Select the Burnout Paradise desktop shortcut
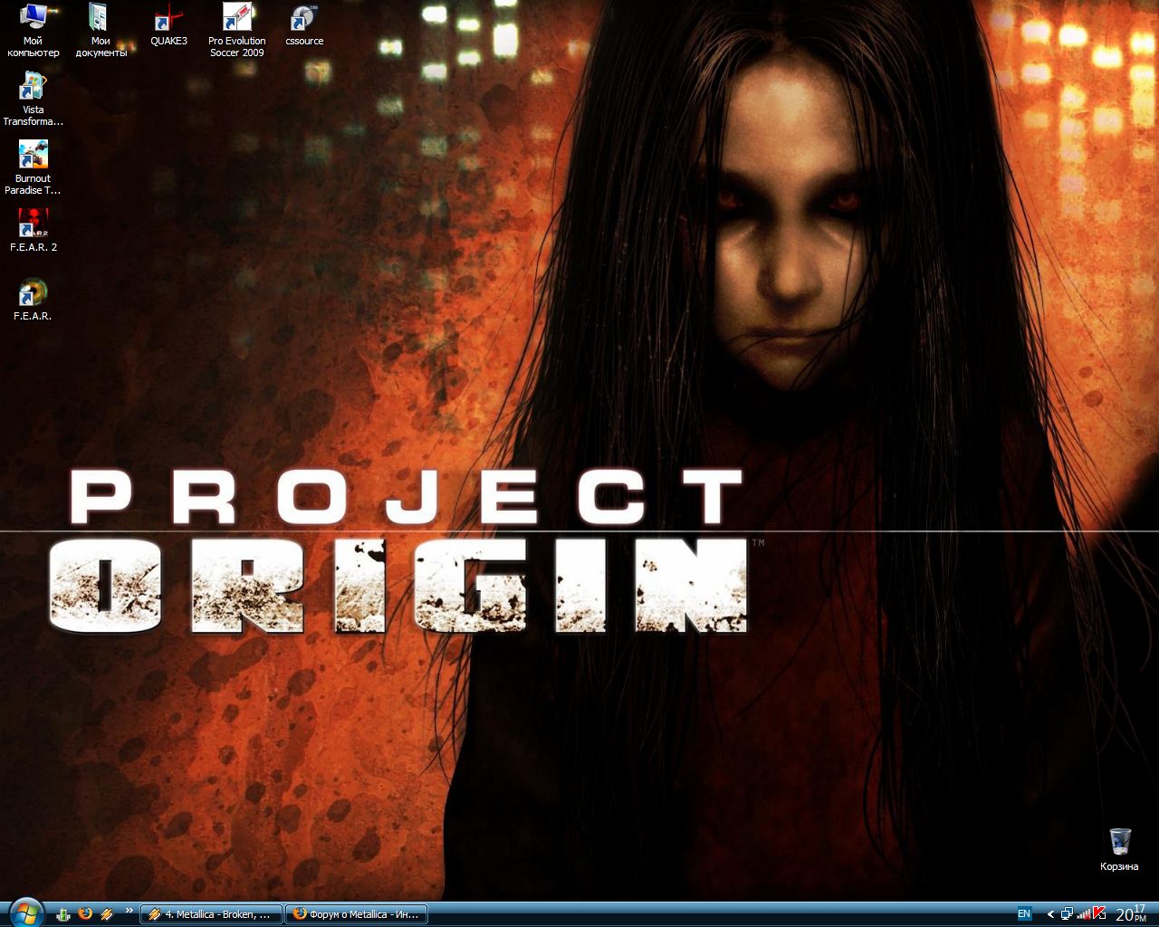 pos(33,168)
